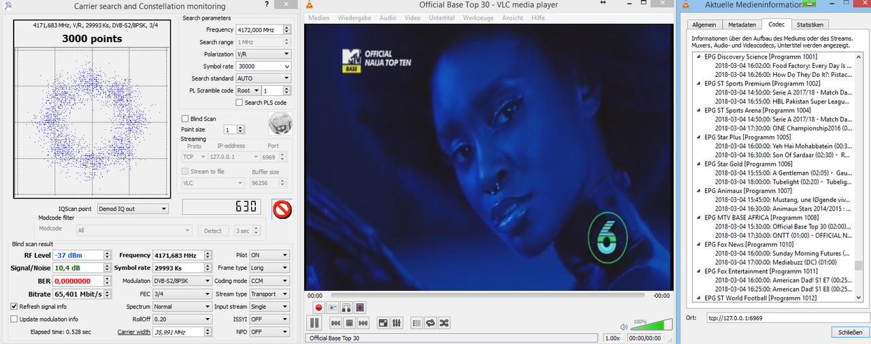Collapse EPG Fox News tree node
Screen dimensions: 871x344
tap(698, 244)
